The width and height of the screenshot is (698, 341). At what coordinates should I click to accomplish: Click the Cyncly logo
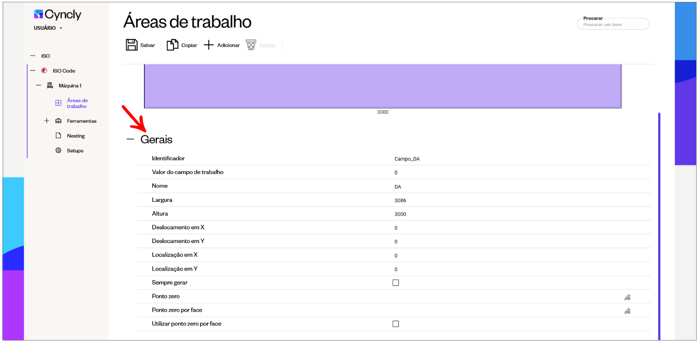tap(58, 15)
